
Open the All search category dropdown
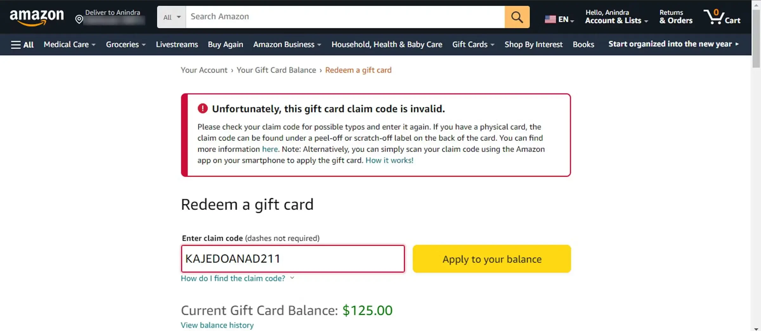coord(172,17)
